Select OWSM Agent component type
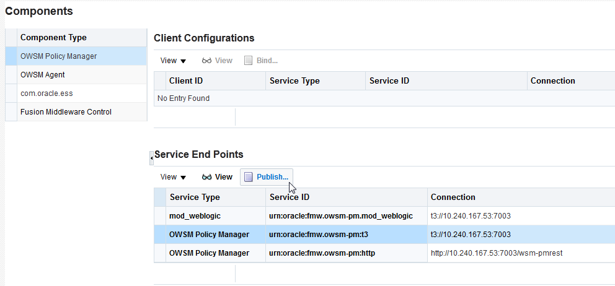Viewport: 615px width, 286px height. (42, 75)
